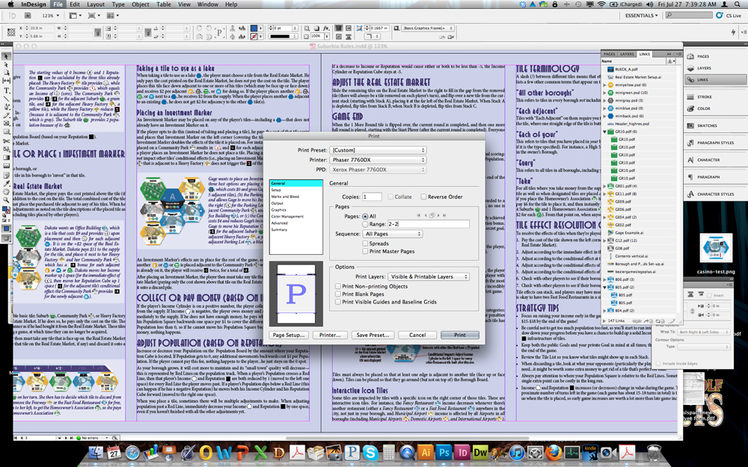Open Finder from the Dock
The width and height of the screenshot is (748, 467).
96,452
